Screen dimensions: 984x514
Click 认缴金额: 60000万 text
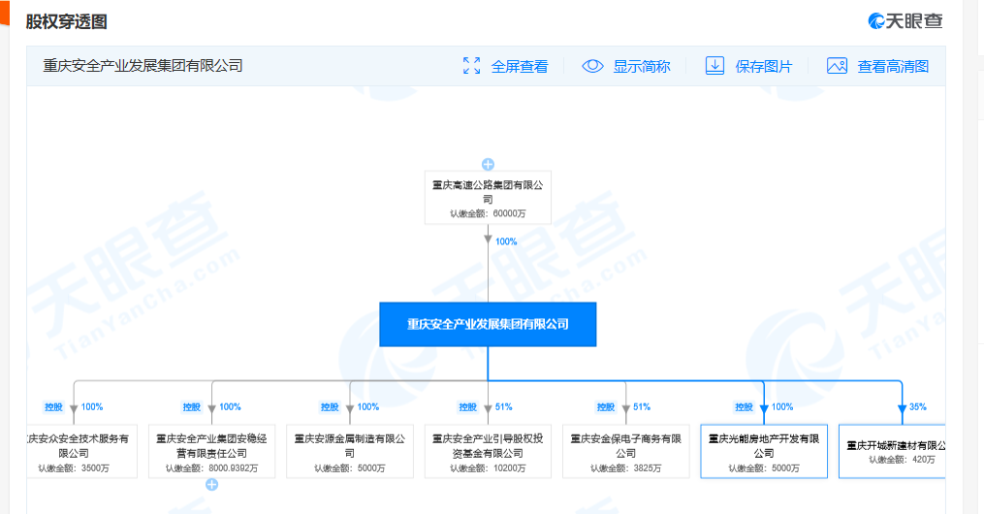[488, 213]
